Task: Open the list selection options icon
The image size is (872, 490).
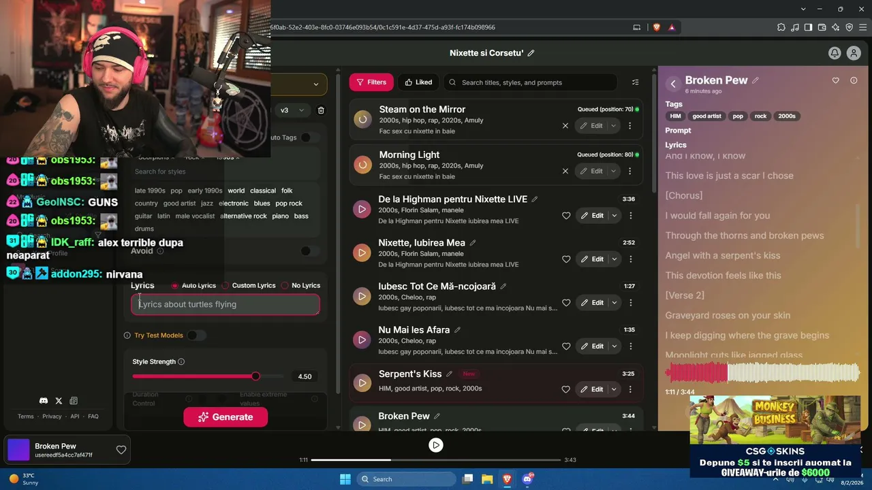Action: [636, 82]
